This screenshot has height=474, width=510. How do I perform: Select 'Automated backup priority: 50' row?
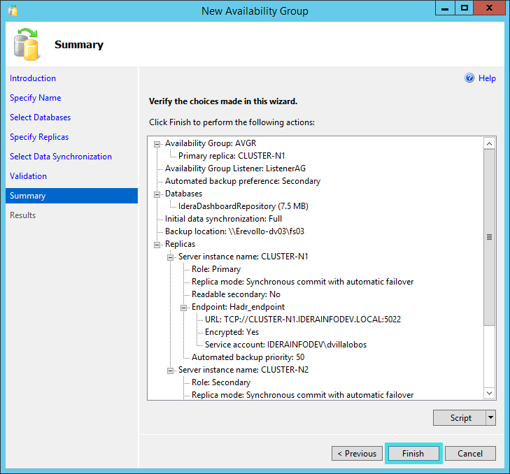tap(248, 357)
